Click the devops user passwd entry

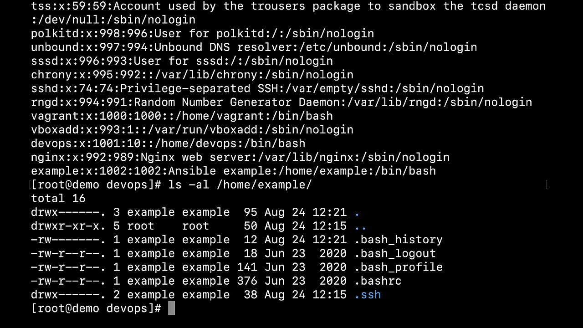click(x=168, y=143)
